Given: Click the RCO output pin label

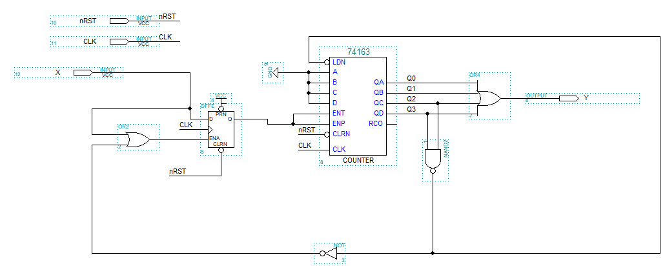Looking at the screenshot, I should pyautogui.click(x=375, y=123).
